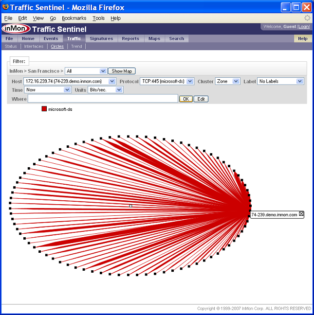314x315 pixels.
Task: Go to the Search tab
Action: pyautogui.click(x=177, y=38)
